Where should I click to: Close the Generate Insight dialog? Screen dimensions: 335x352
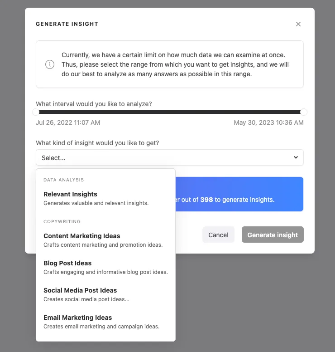(298, 24)
